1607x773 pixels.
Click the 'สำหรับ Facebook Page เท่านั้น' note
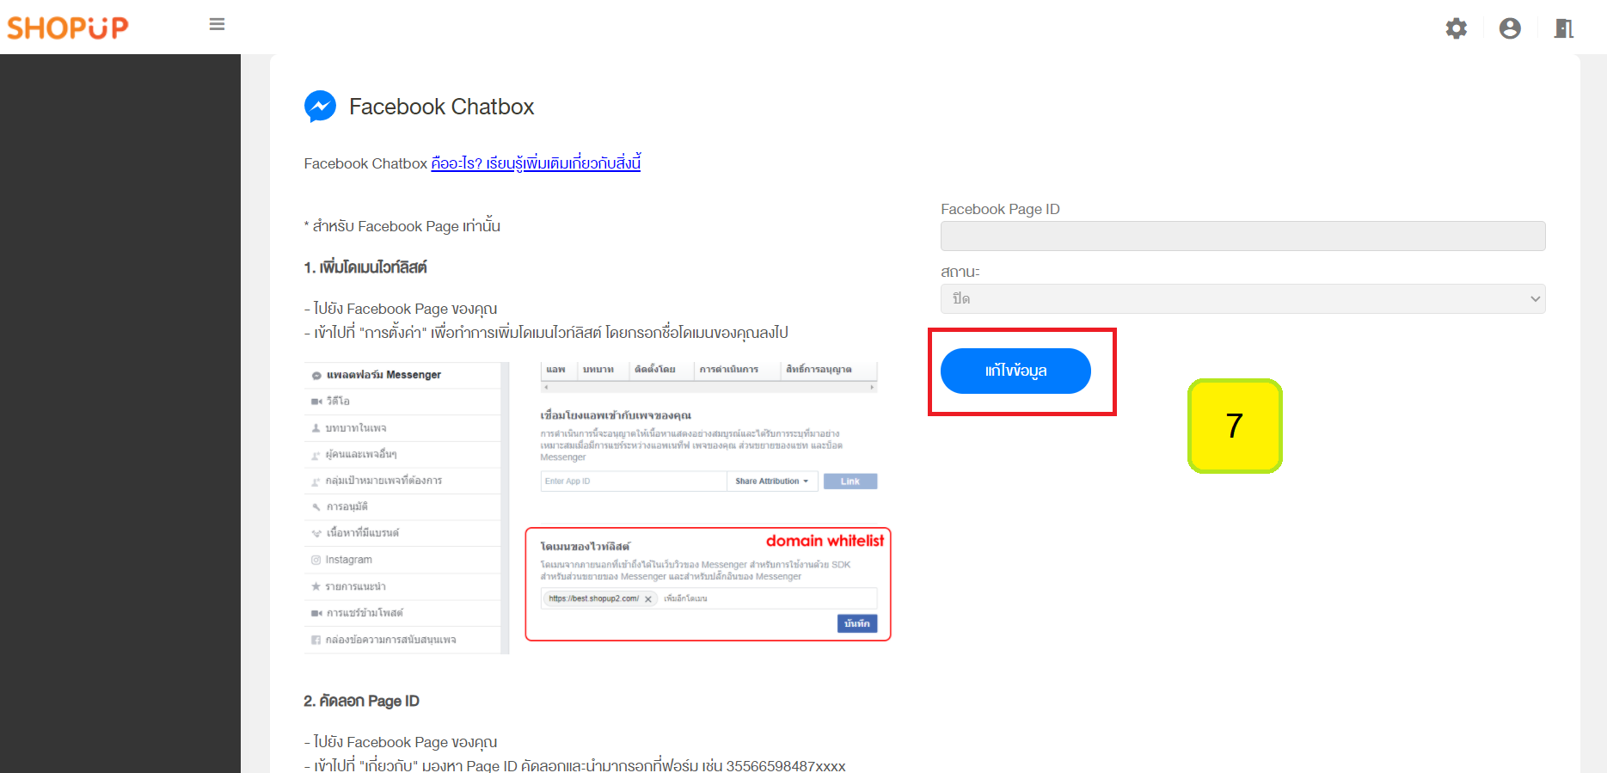tap(402, 226)
